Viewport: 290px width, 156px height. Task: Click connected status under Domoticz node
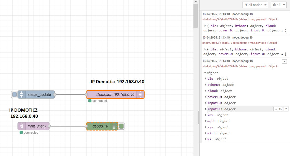pos(98,101)
